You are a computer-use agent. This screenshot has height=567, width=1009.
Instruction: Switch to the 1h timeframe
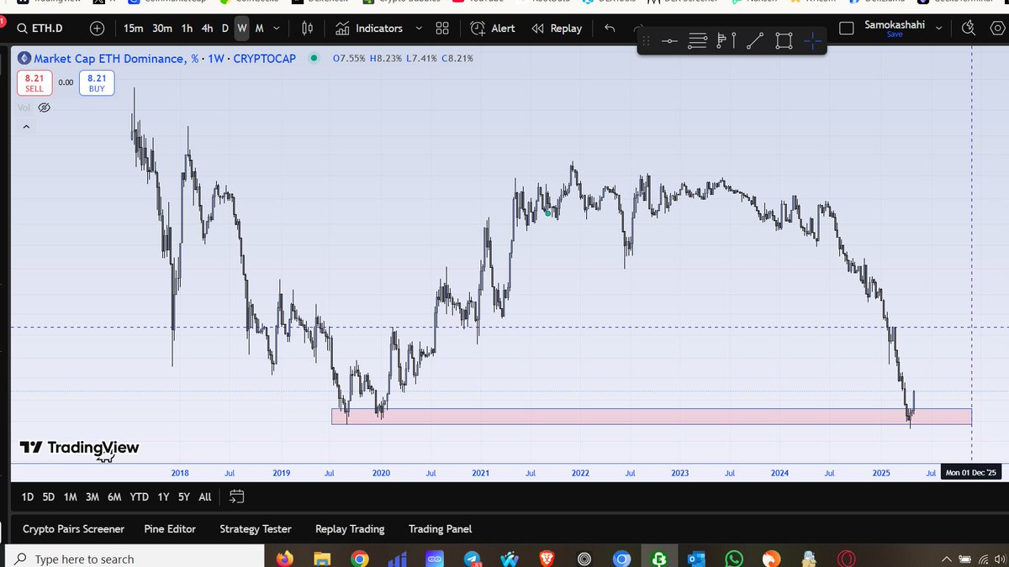pos(187,28)
